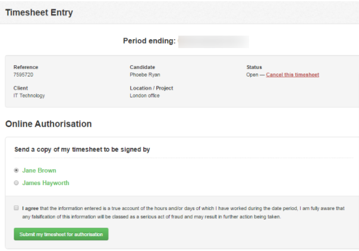Screen dimensions: 359x251
Task: Click the I agree declaration text
Action: click(183, 212)
